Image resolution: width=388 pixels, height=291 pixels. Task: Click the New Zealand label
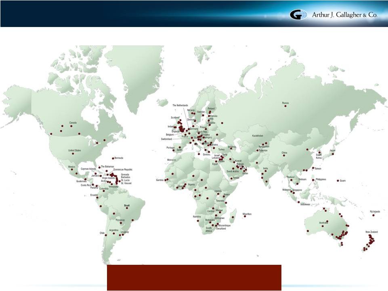coord(371,232)
